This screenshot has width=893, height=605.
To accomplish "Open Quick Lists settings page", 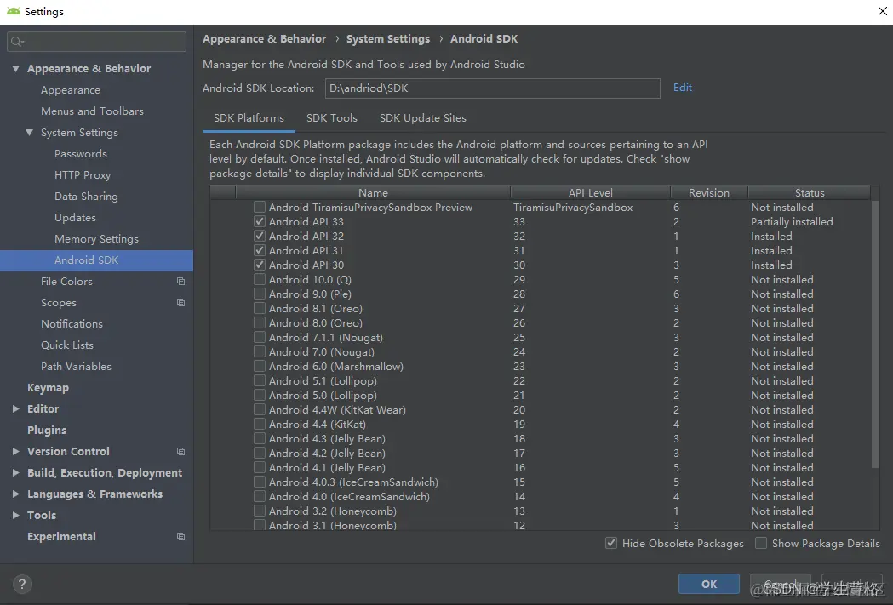I will click(x=67, y=345).
